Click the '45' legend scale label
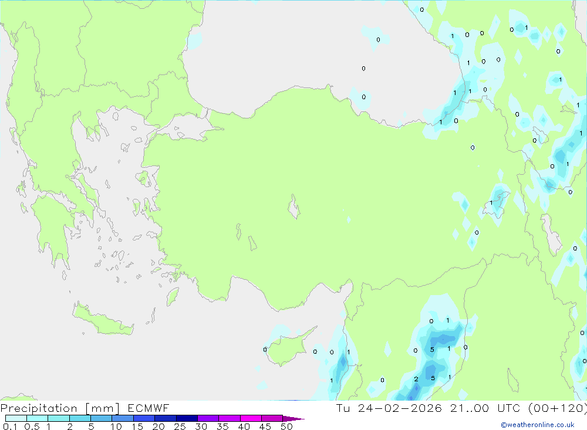 [265, 426]
